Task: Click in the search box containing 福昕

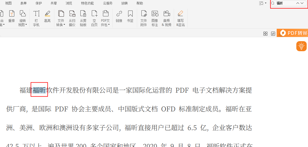Action: [285, 3]
